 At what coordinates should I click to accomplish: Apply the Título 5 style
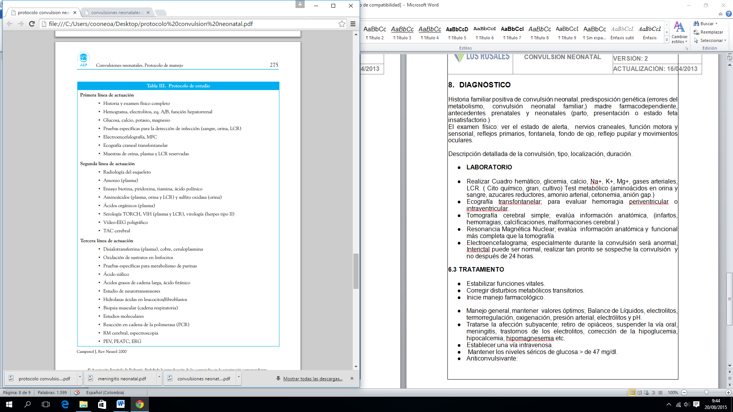click(457, 33)
